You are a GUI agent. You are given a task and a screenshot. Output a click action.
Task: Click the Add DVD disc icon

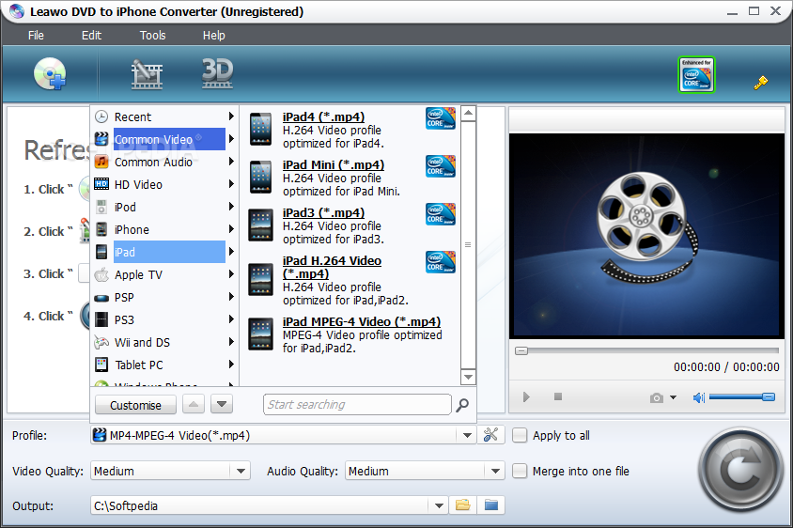50,74
